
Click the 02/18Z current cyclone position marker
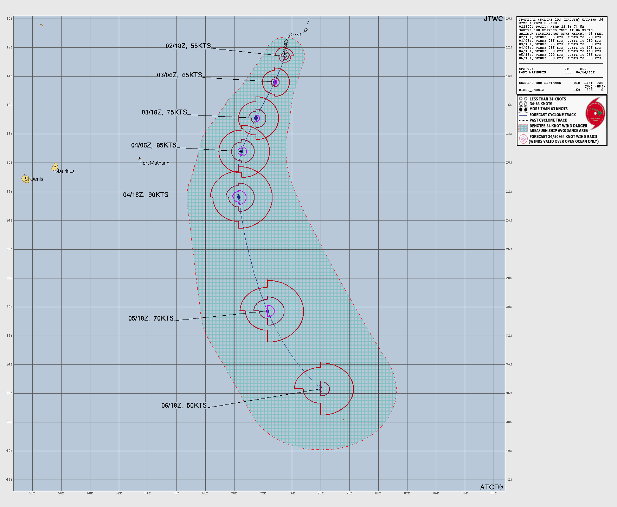pos(285,55)
